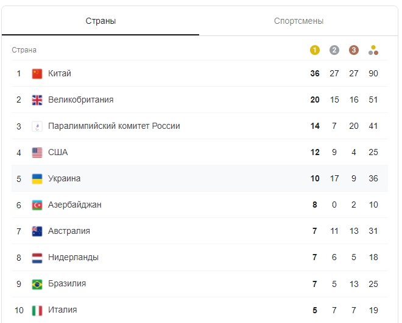Click the silver medal column icon

tap(334, 50)
